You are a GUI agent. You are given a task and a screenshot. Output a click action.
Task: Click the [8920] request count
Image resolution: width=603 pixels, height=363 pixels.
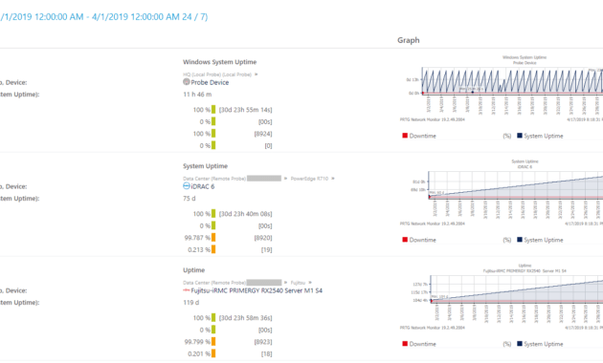click(x=263, y=238)
